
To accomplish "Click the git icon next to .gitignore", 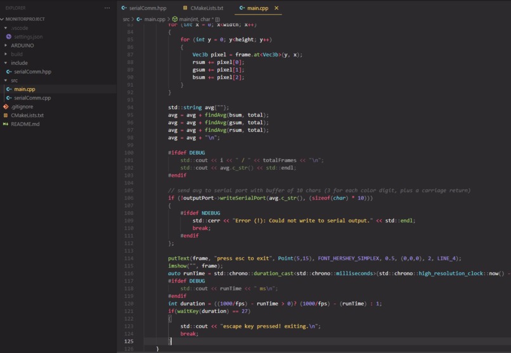I will tap(6, 106).
